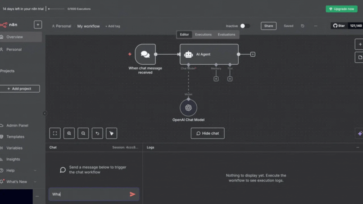Click the Chat panel header
This screenshot has width=363, height=204.
(53, 147)
